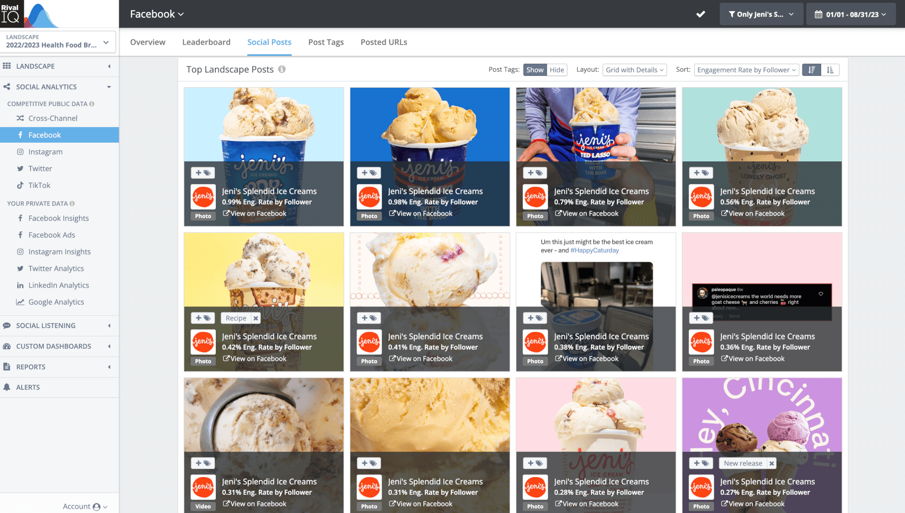Show post tags
Viewport: 905px width, 513px height.
(x=534, y=70)
